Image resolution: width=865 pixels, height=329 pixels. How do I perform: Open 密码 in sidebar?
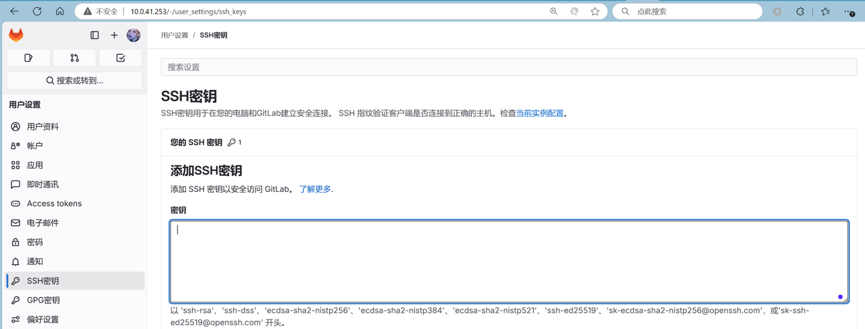pos(75,243)
